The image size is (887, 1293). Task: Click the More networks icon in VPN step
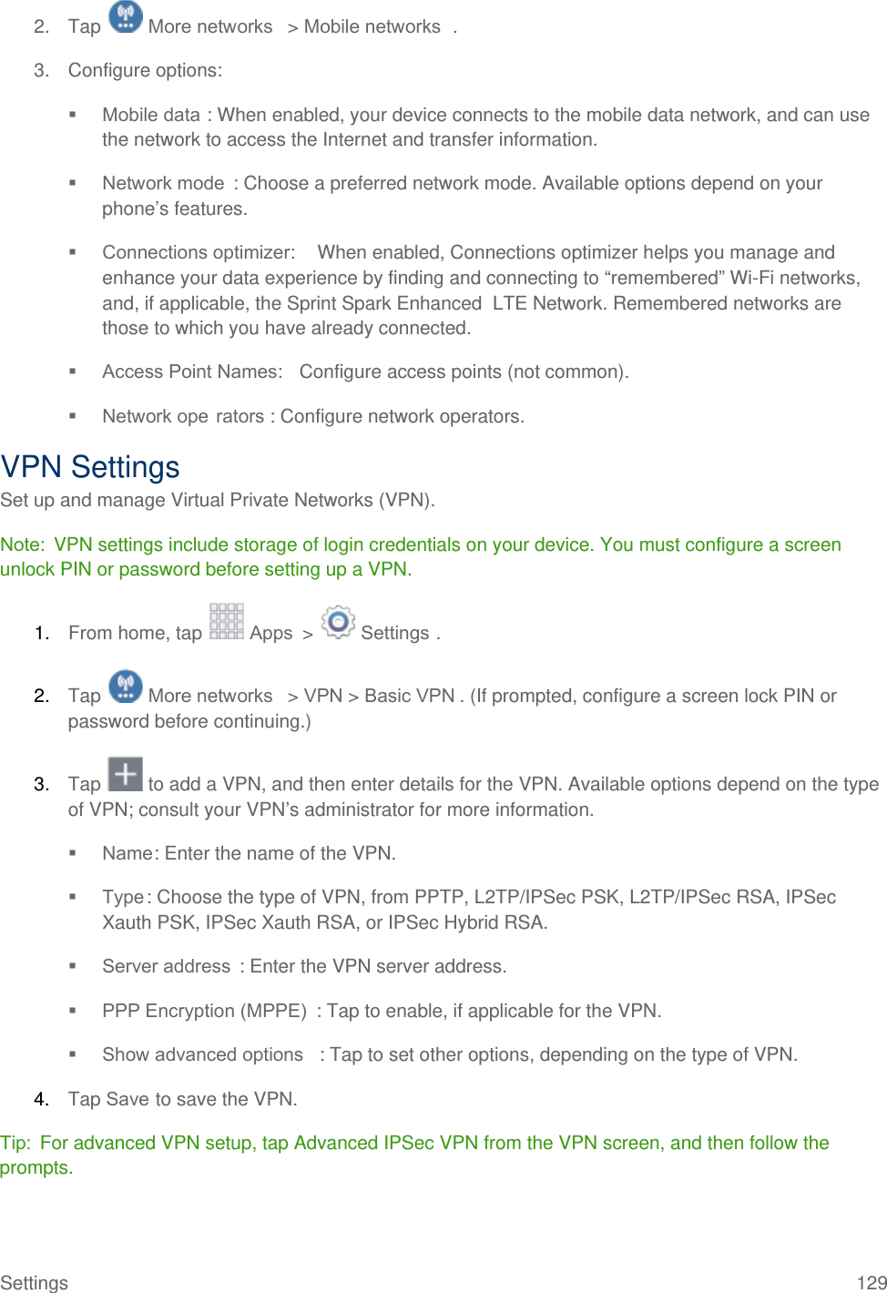point(126,687)
